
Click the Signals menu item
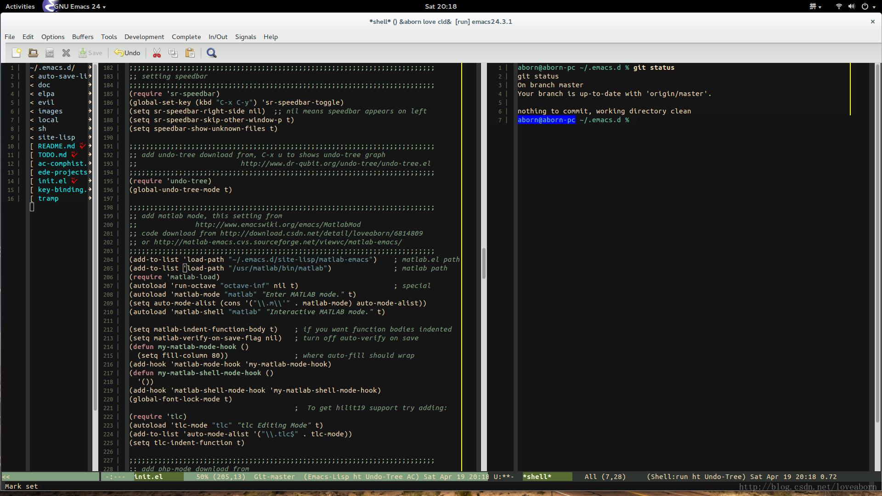(x=245, y=36)
